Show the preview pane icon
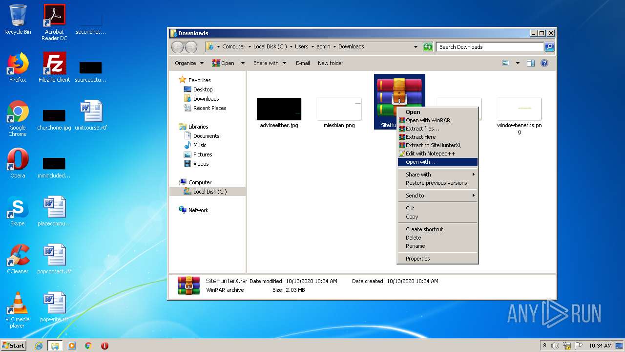The image size is (625, 352). pyautogui.click(x=531, y=63)
